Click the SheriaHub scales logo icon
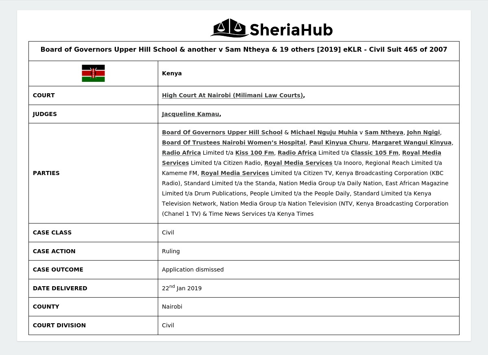The width and height of the screenshot is (488, 355). pyautogui.click(x=229, y=28)
